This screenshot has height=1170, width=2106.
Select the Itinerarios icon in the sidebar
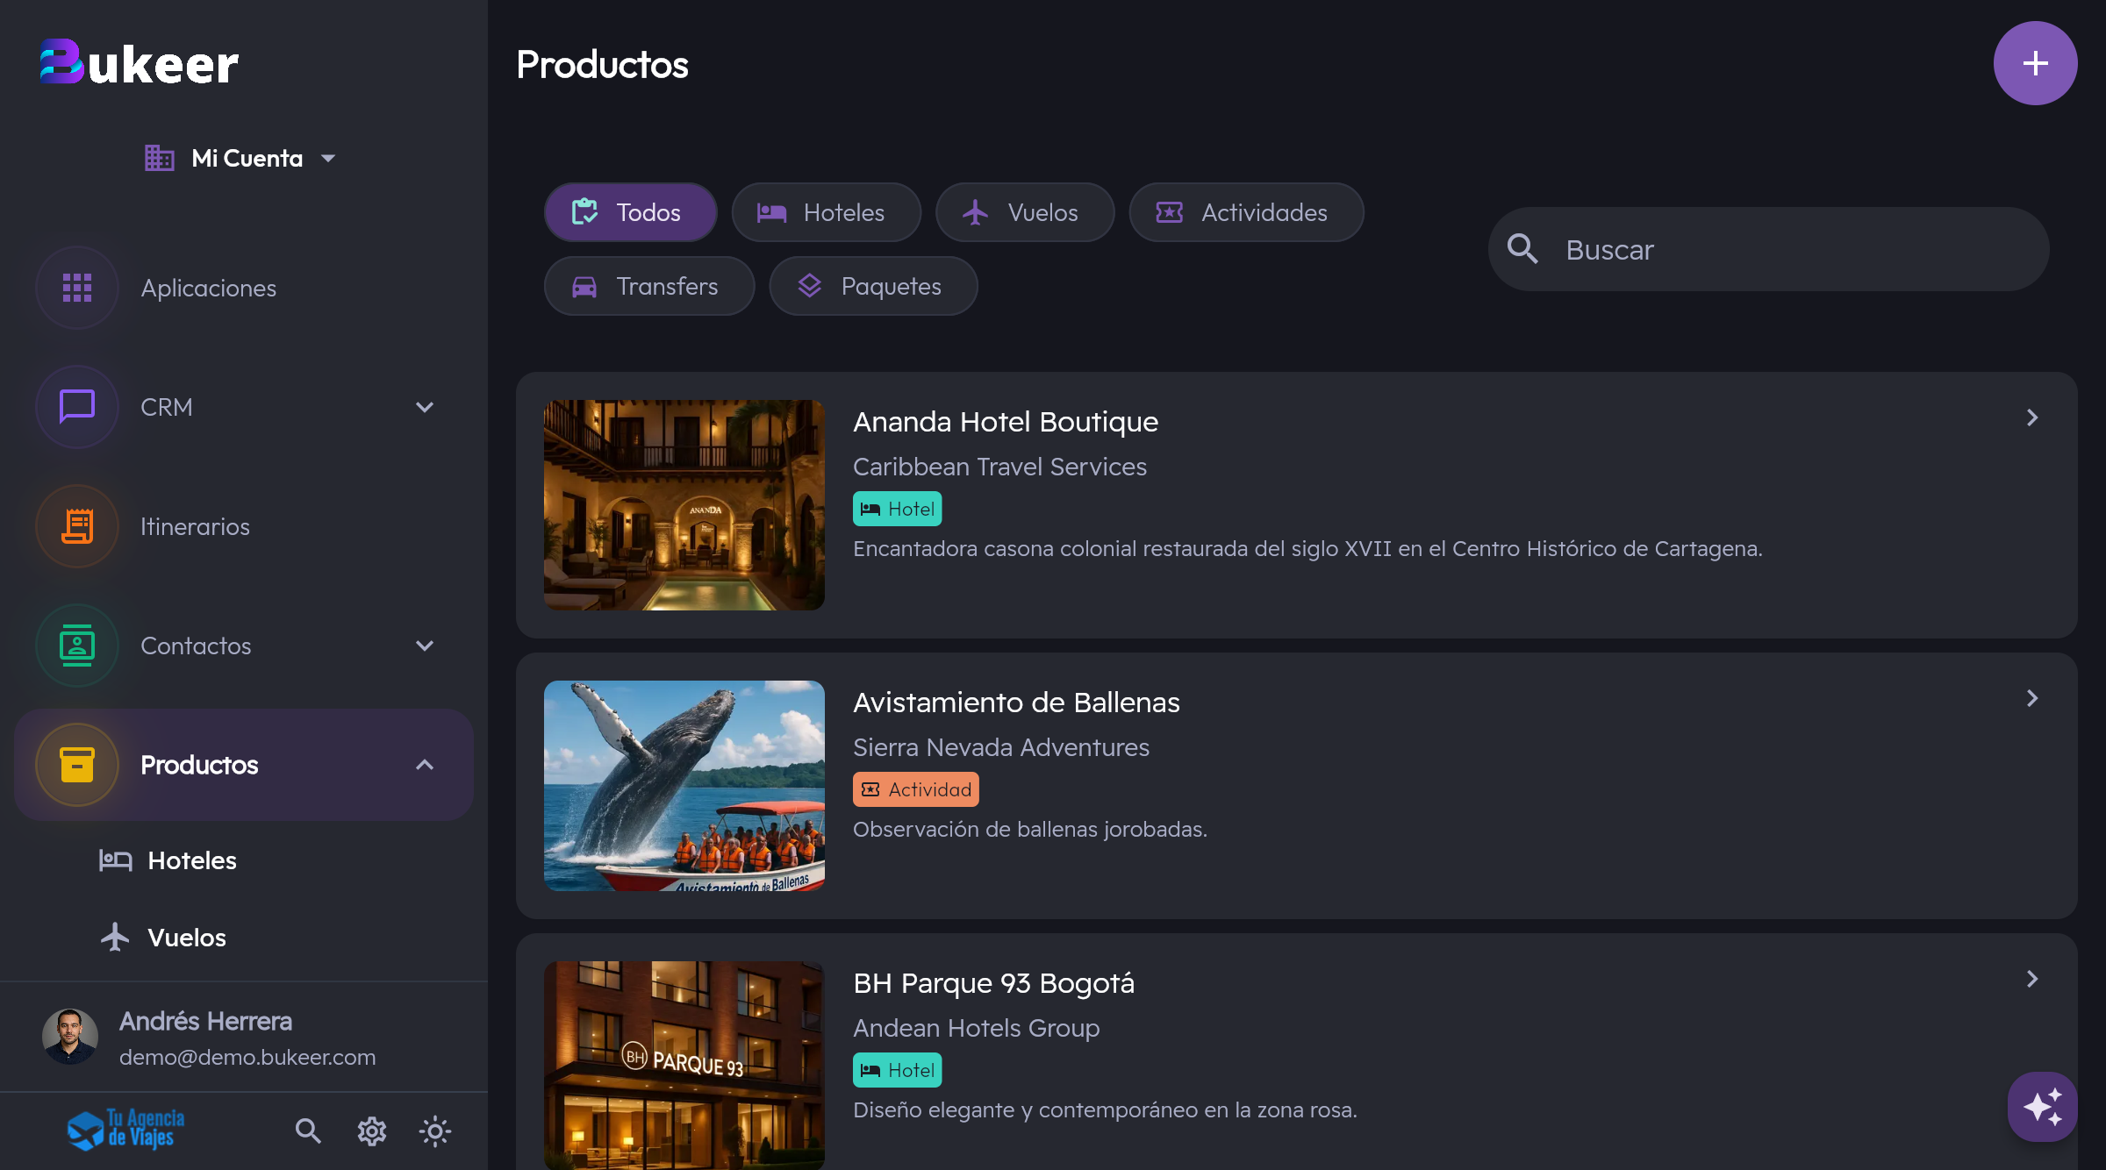[x=76, y=526]
